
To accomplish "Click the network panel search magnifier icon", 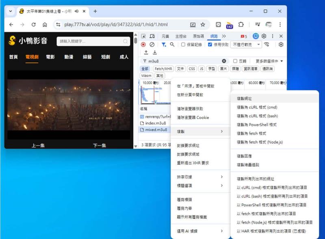I will point(171,44).
